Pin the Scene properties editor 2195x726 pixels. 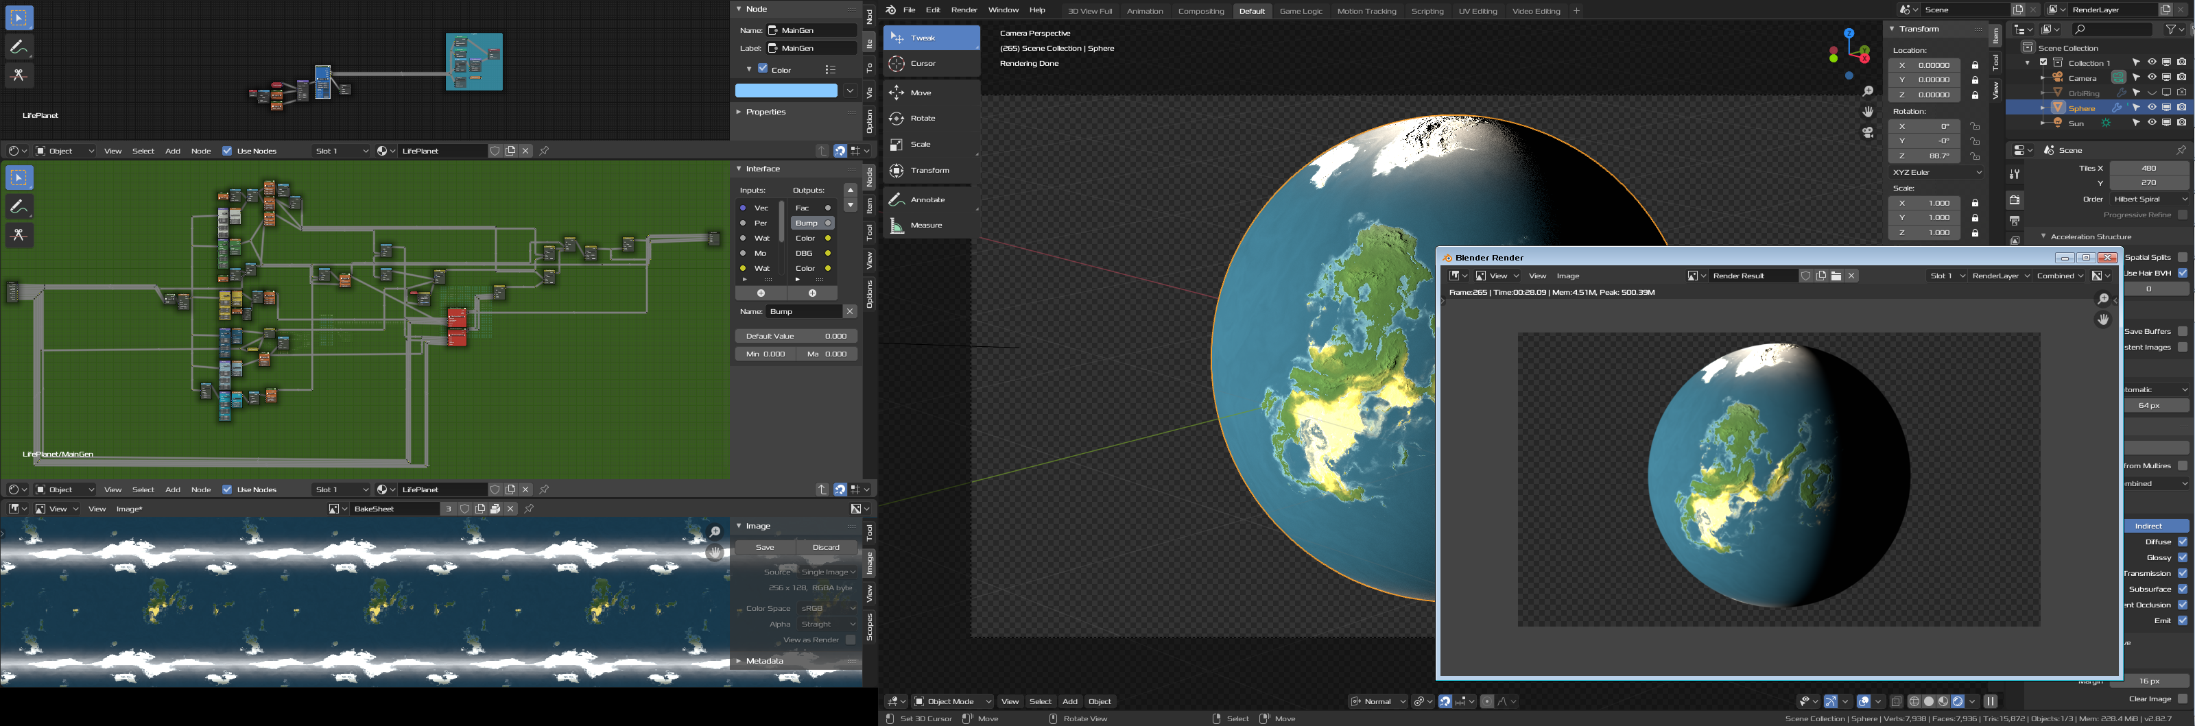pos(2181,150)
